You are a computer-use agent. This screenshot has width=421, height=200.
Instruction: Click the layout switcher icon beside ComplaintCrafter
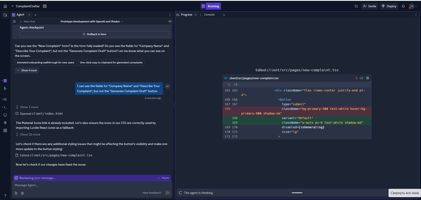point(45,6)
